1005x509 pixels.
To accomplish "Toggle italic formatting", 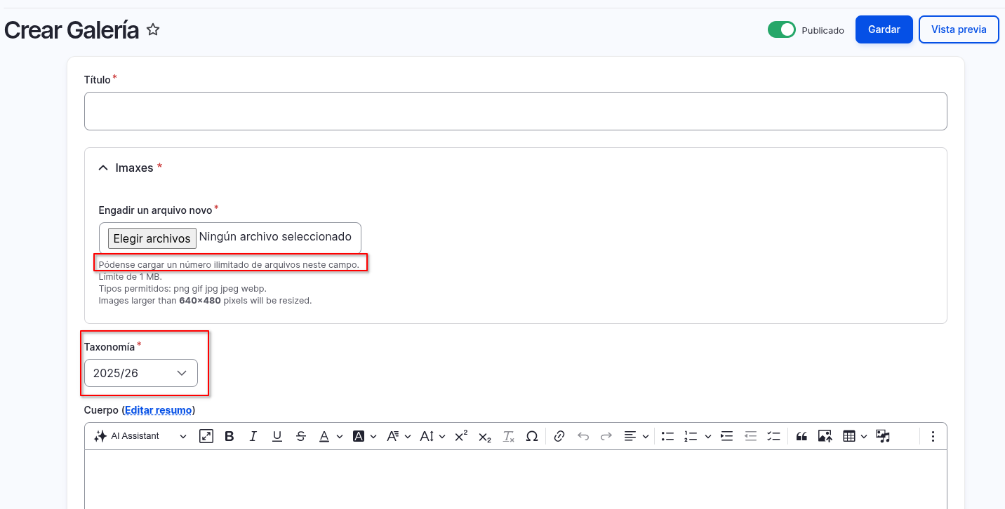I will pyautogui.click(x=253, y=436).
